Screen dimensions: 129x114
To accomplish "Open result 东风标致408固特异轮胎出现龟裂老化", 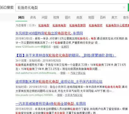I will pyautogui.click(x=49, y=33).
